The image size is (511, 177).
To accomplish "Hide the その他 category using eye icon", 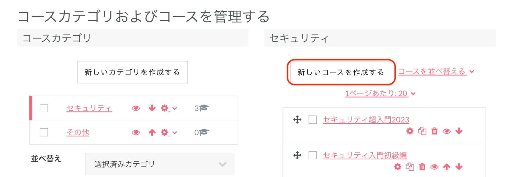I will pos(136,133).
